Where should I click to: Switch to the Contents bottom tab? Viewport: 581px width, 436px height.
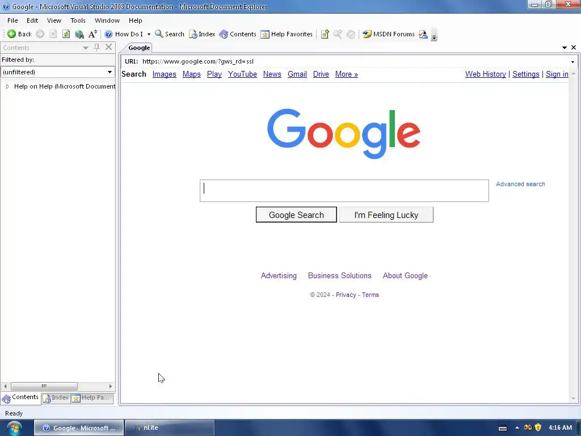tap(20, 398)
